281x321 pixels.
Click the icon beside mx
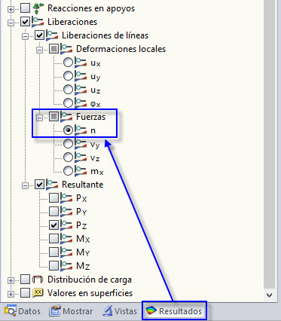tap(81, 171)
